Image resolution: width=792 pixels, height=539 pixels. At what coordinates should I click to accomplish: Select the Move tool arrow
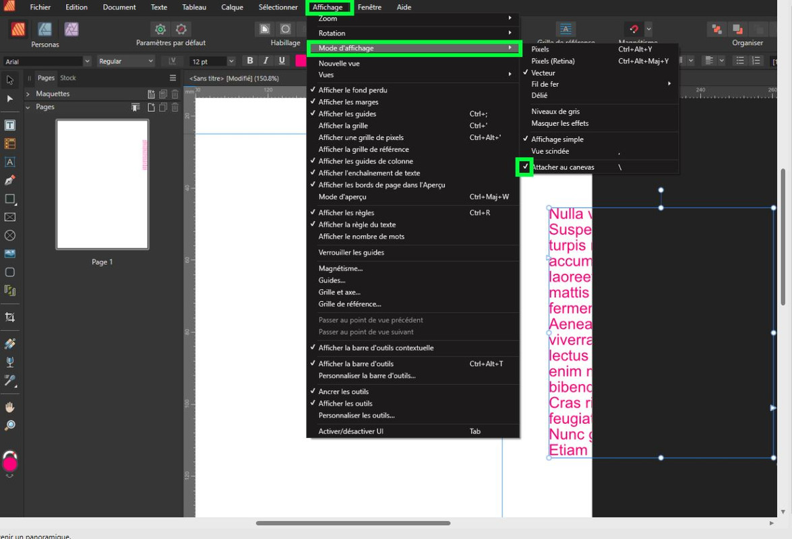[9, 80]
